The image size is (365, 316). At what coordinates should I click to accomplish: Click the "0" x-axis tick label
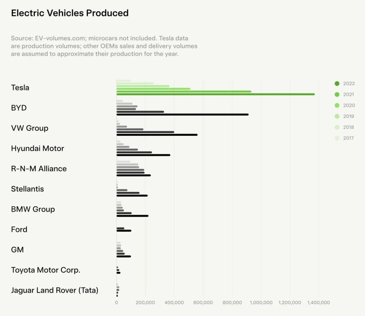coord(116,302)
